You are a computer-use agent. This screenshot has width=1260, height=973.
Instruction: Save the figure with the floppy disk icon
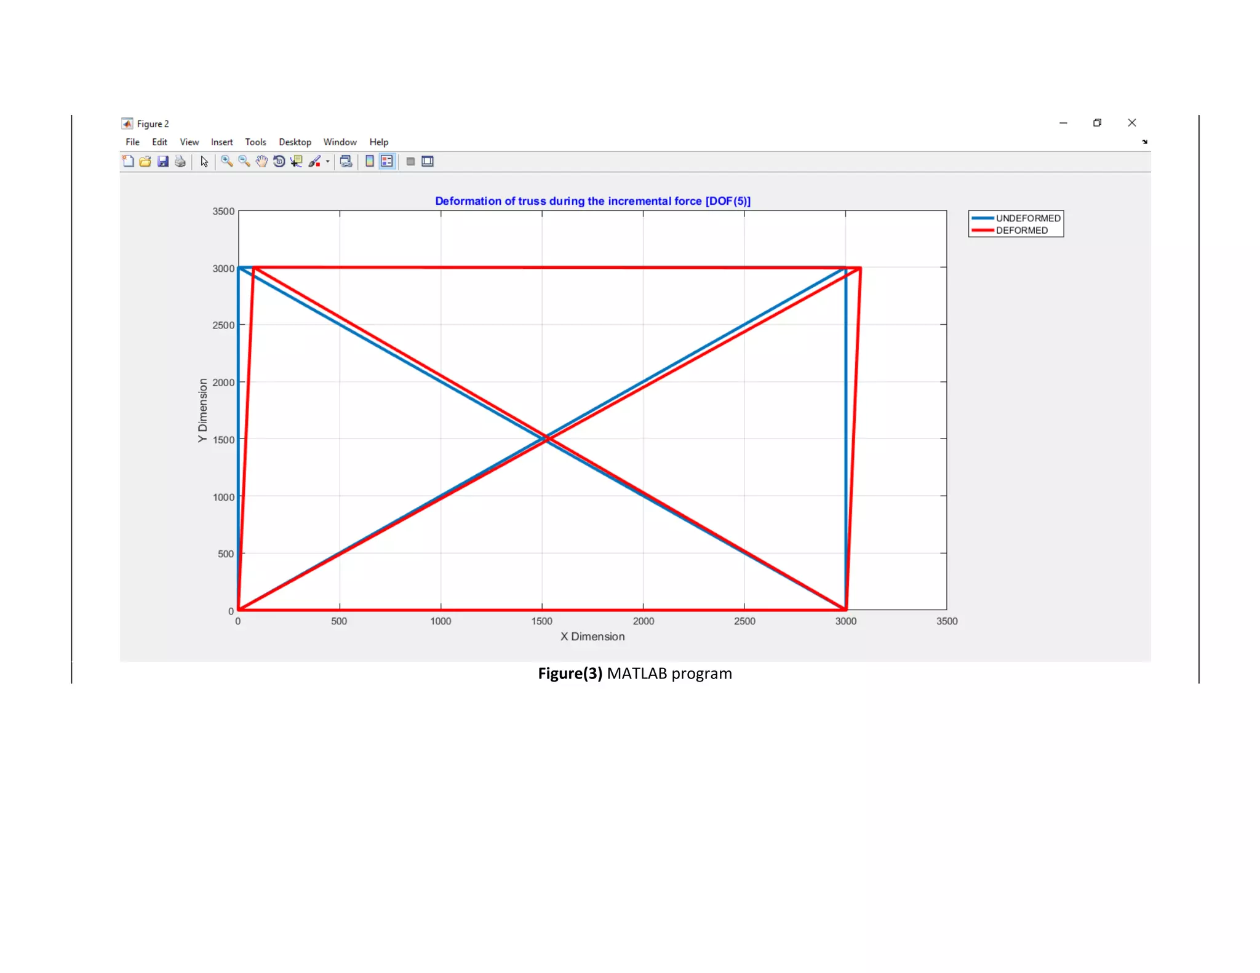click(x=162, y=161)
